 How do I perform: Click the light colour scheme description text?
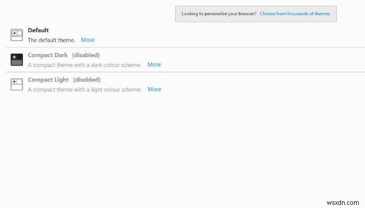(x=84, y=89)
